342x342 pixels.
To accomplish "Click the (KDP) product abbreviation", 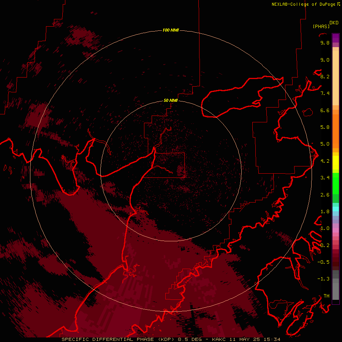I will (x=166, y=339).
